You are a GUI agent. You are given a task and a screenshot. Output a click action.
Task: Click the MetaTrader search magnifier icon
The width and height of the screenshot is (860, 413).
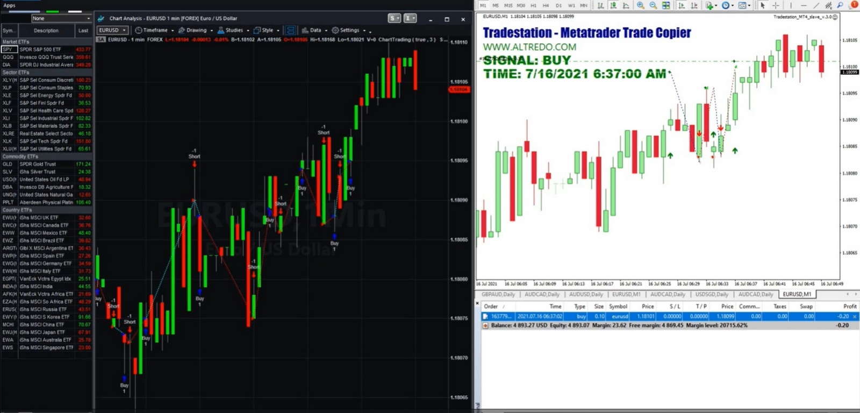pos(840,5)
